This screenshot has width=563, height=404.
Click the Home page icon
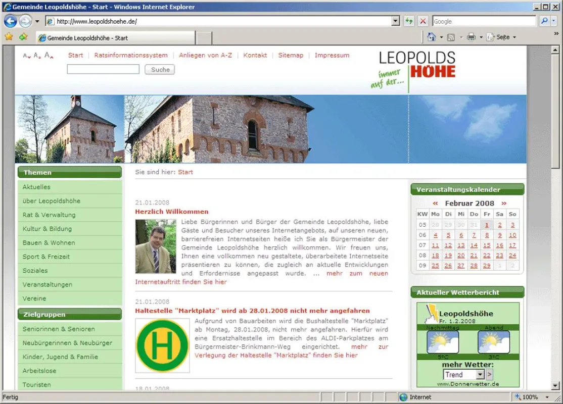[432, 37]
